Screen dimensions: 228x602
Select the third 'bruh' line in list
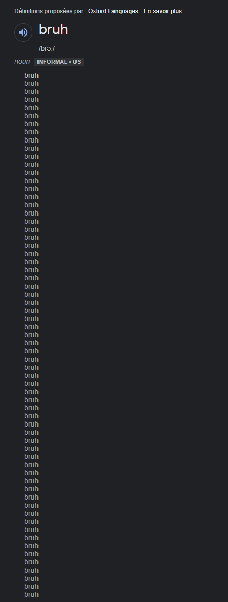31,91
